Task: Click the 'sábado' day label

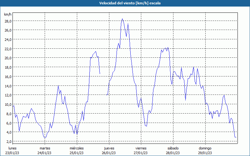Action: click(x=173, y=148)
